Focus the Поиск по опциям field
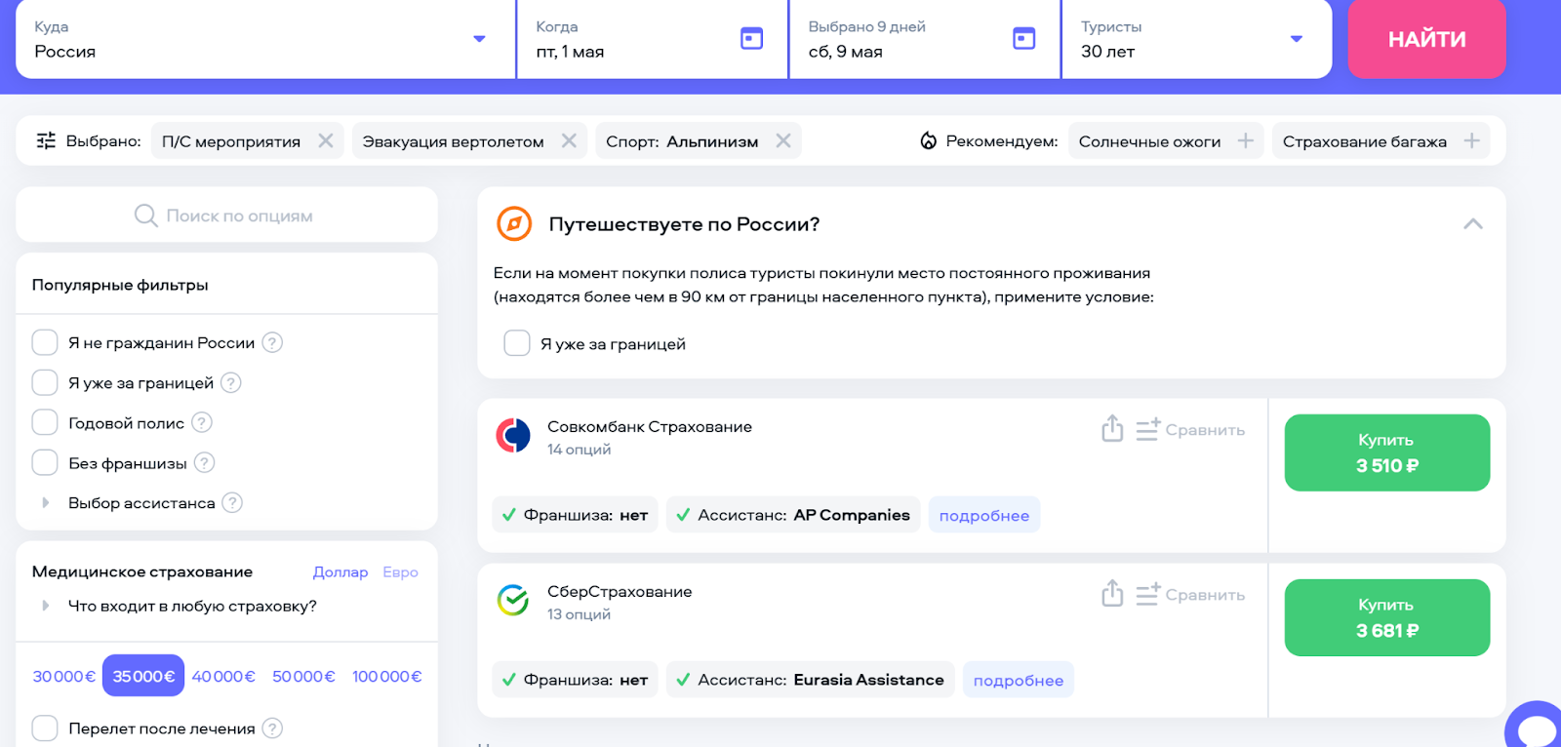 [226, 215]
